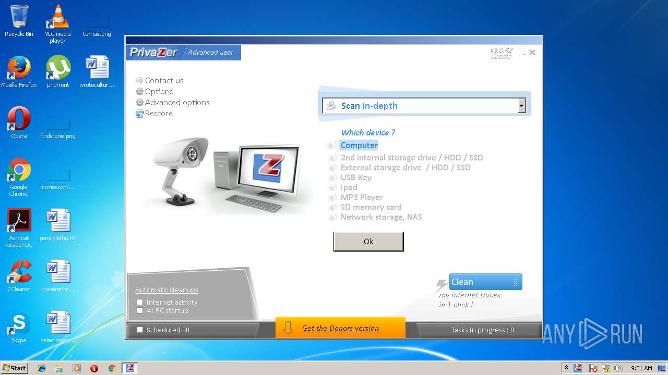Screen dimensions: 668x375
Task: Open Acrobat Reader DC desktop shortcut
Action: (19, 228)
